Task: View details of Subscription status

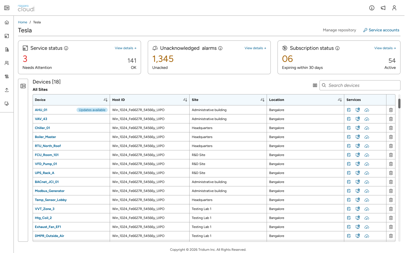Action: pos(385,48)
